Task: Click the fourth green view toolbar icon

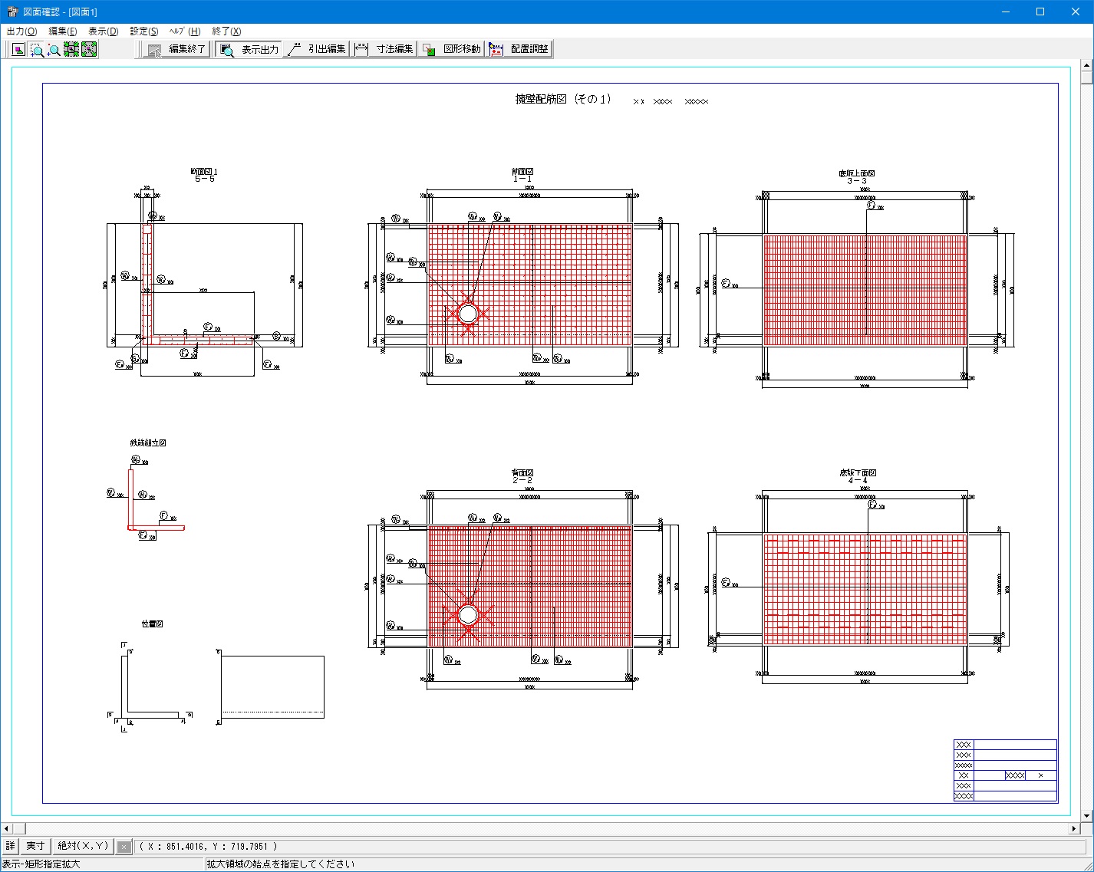Action: click(71, 50)
